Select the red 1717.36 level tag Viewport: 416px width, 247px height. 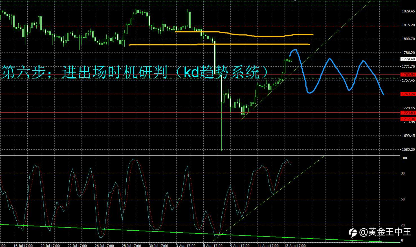point(408,119)
